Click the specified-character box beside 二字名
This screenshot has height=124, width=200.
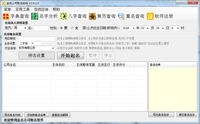tap(38, 43)
